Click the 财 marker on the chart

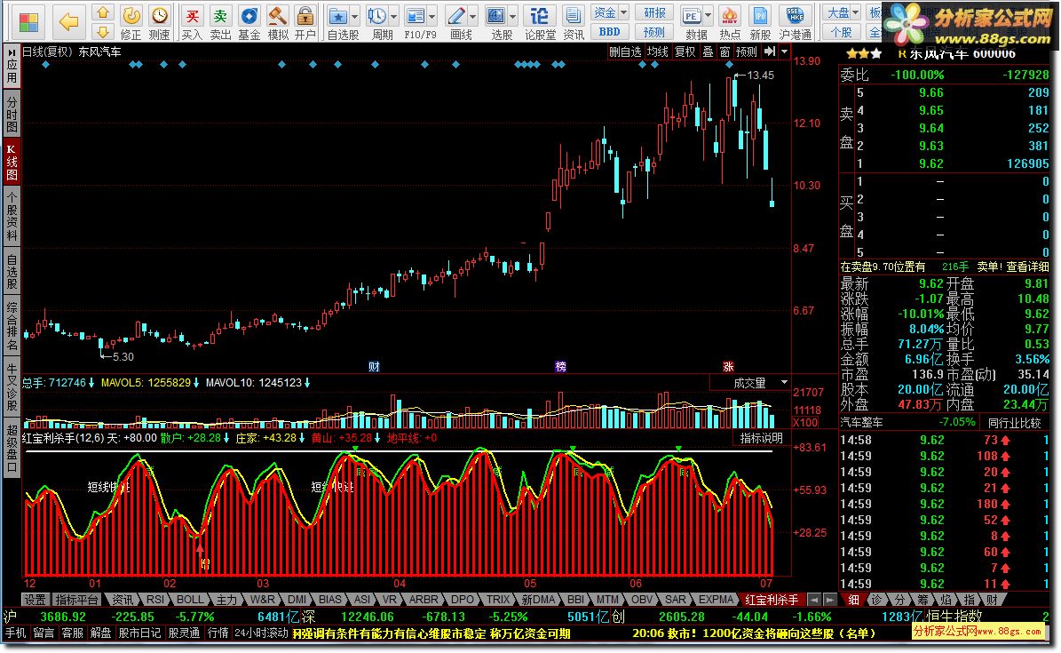point(374,366)
